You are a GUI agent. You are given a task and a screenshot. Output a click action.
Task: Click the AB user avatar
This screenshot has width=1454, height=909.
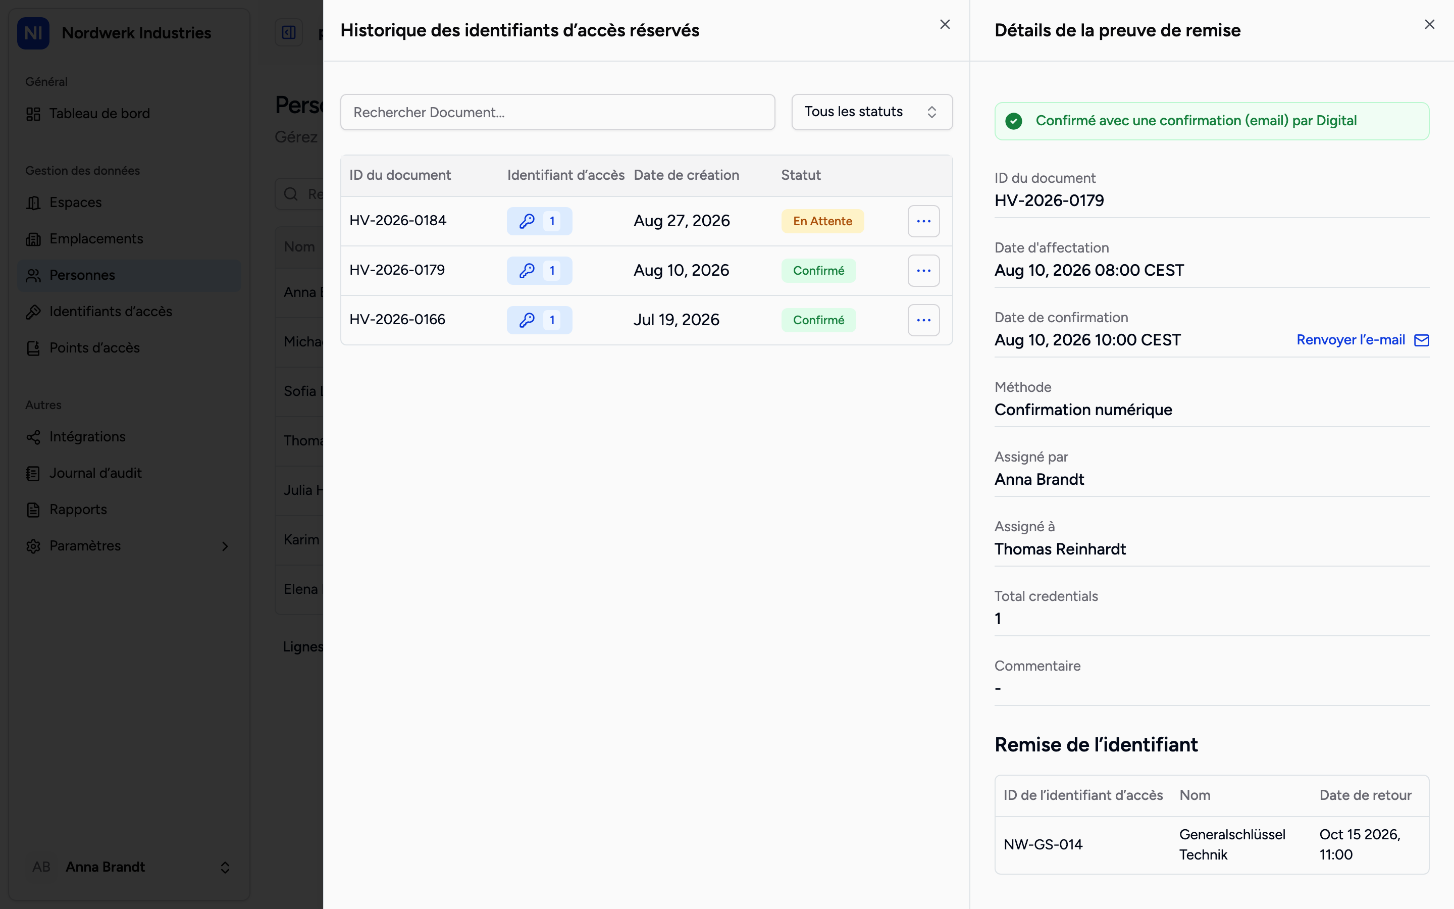[x=41, y=867]
